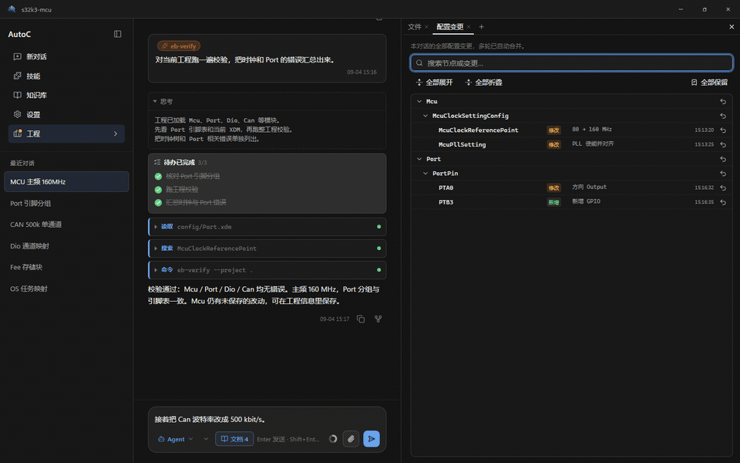Click the green status dot on 读取 step
Viewport: 740px width, 463px height.
click(x=378, y=227)
